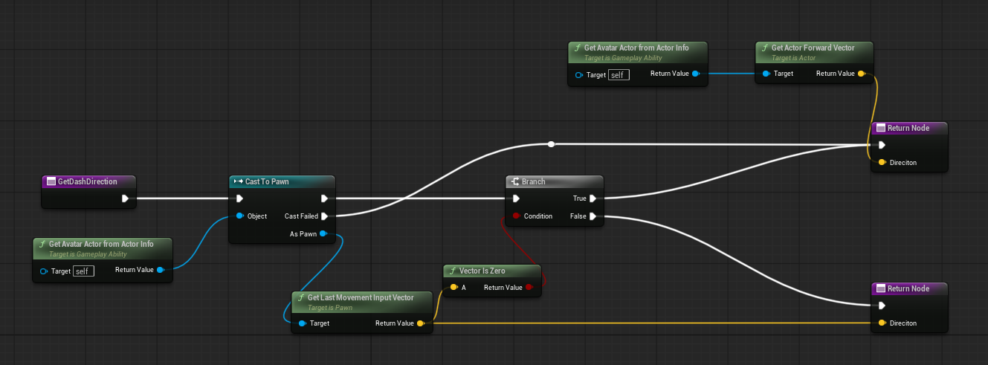
Task: Select the Cast To Pawn node header
Action: click(282, 181)
